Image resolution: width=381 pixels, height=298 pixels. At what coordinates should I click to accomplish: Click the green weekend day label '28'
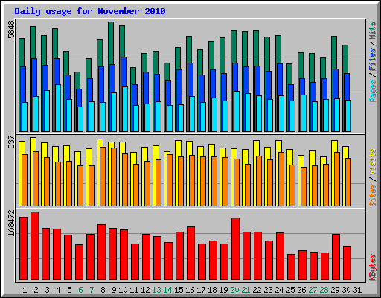[x=324, y=290]
